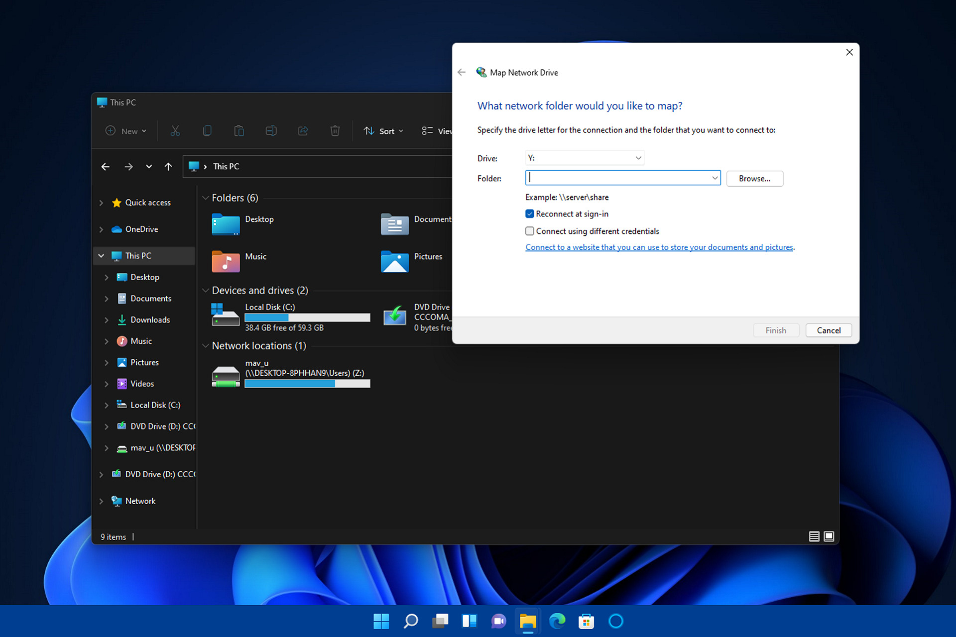The height and width of the screenshot is (637, 956).
Task: Click the Cut scissors icon in toolbar
Action: click(x=175, y=131)
